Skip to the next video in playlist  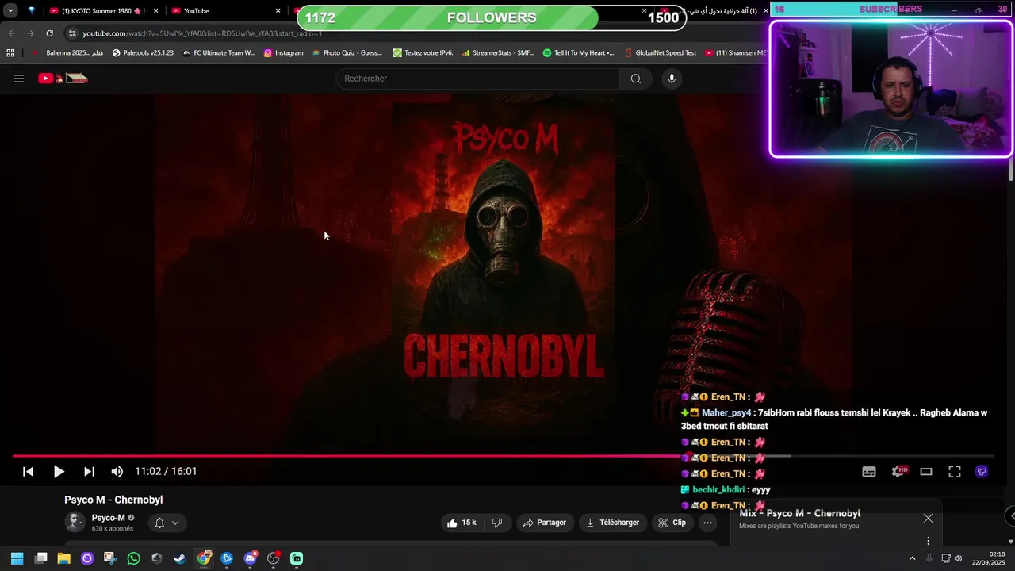(89, 471)
